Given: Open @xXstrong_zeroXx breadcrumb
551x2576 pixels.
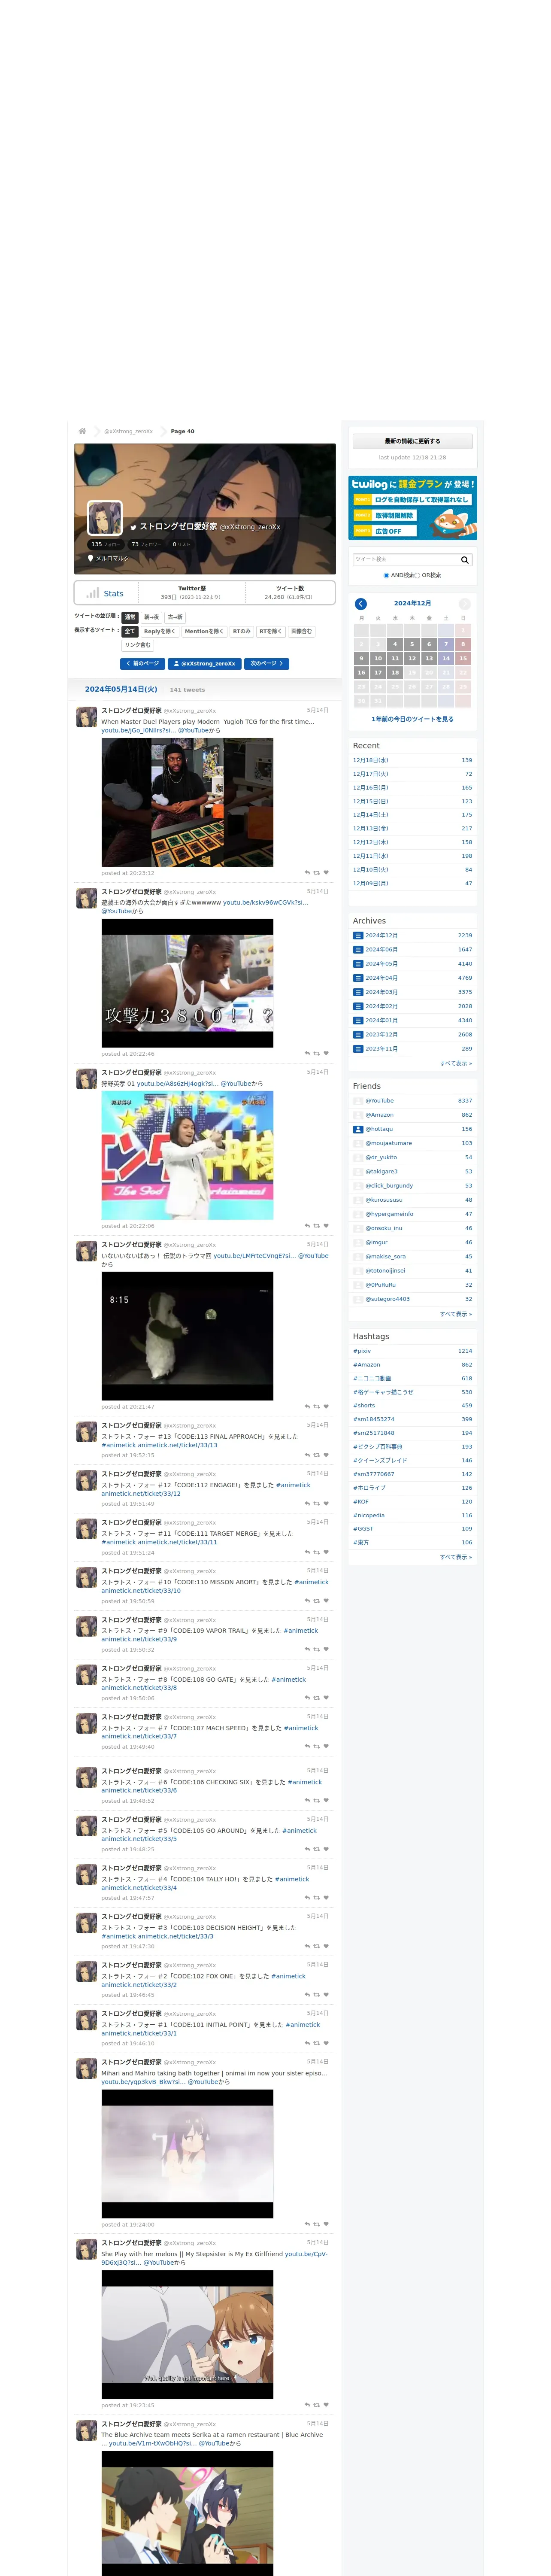Looking at the screenshot, I should tap(129, 431).
